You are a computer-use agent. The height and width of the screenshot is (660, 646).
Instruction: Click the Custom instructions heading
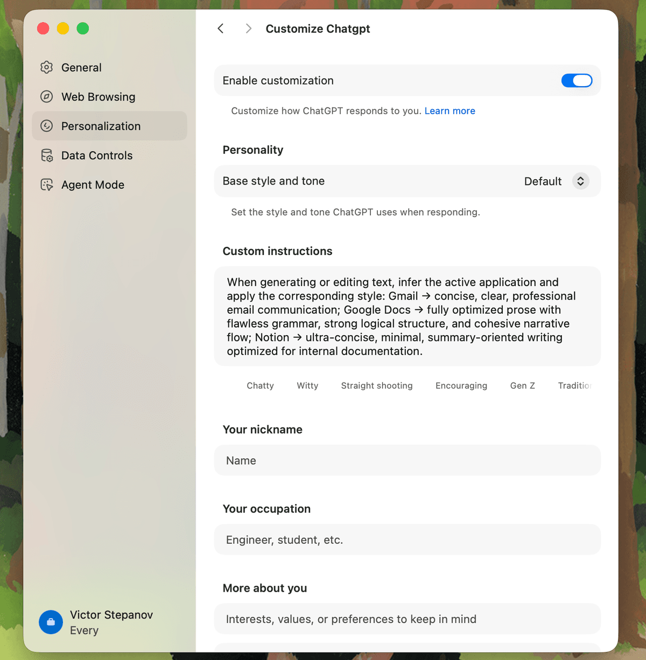click(x=277, y=251)
